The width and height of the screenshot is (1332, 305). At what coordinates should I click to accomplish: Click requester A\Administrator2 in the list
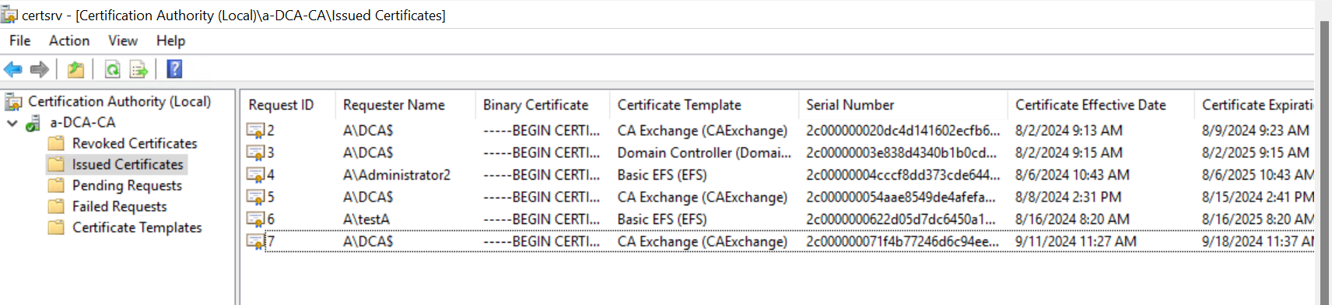(x=397, y=175)
